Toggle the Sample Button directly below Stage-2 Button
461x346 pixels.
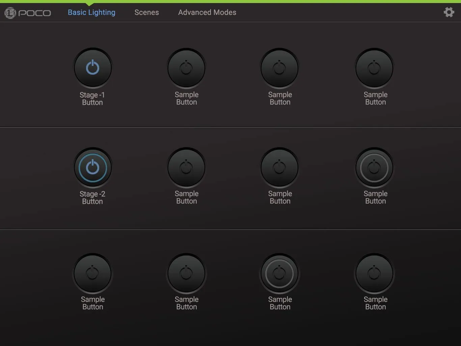point(93,273)
